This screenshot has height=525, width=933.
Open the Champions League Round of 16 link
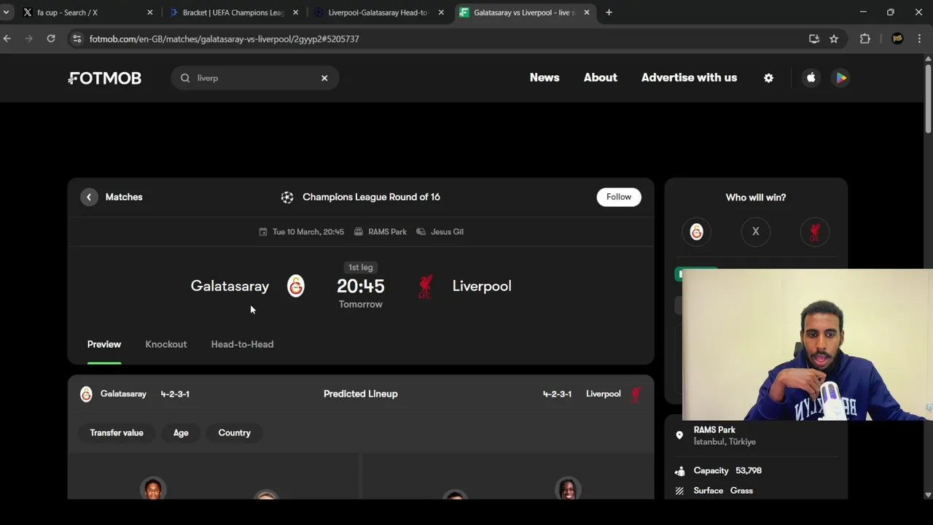[371, 197]
